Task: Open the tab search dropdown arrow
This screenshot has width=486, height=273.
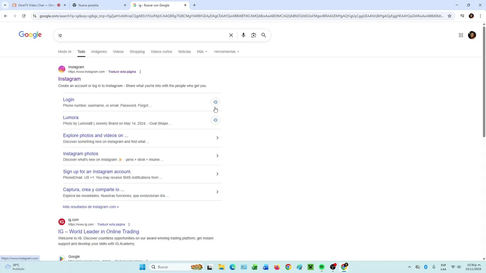Action: [5, 5]
